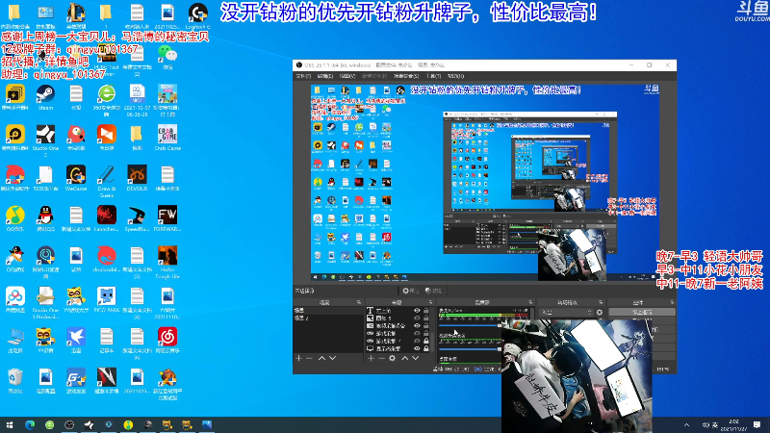The image size is (770, 433).
Task: Open the Tencent QQ penguin shortcut
Action: [45, 218]
